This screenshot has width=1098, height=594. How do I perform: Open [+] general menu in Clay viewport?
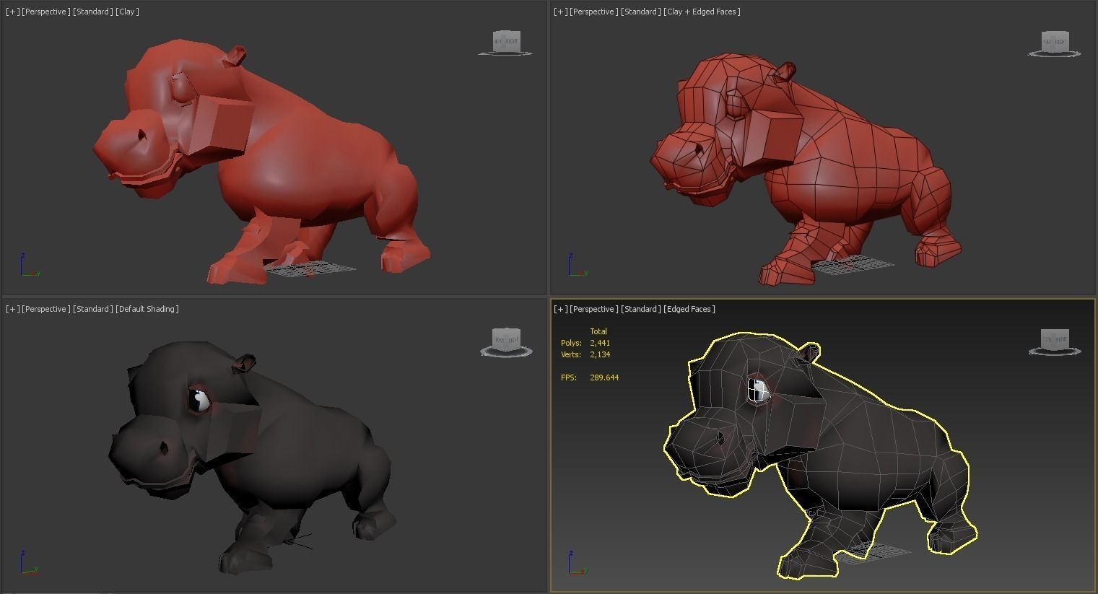13,12
